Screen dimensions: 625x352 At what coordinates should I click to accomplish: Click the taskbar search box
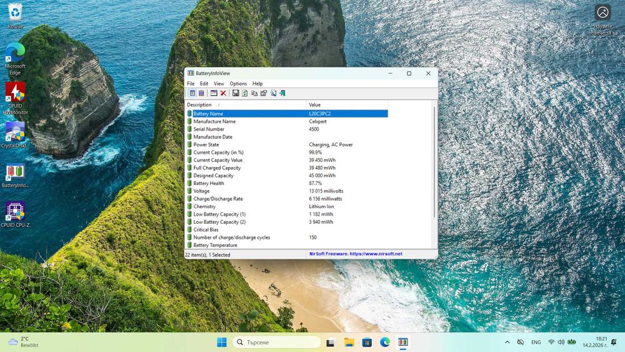tap(277, 342)
